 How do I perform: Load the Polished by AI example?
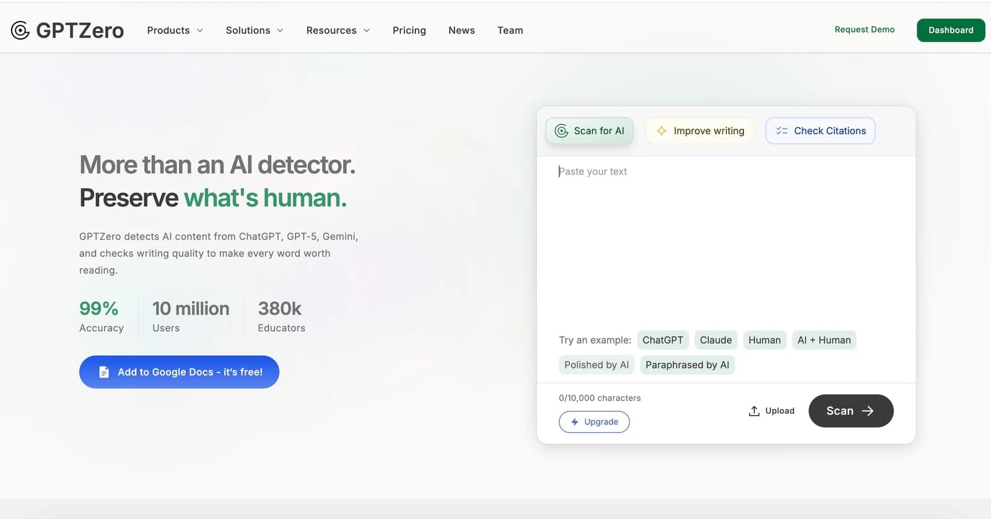[596, 365]
